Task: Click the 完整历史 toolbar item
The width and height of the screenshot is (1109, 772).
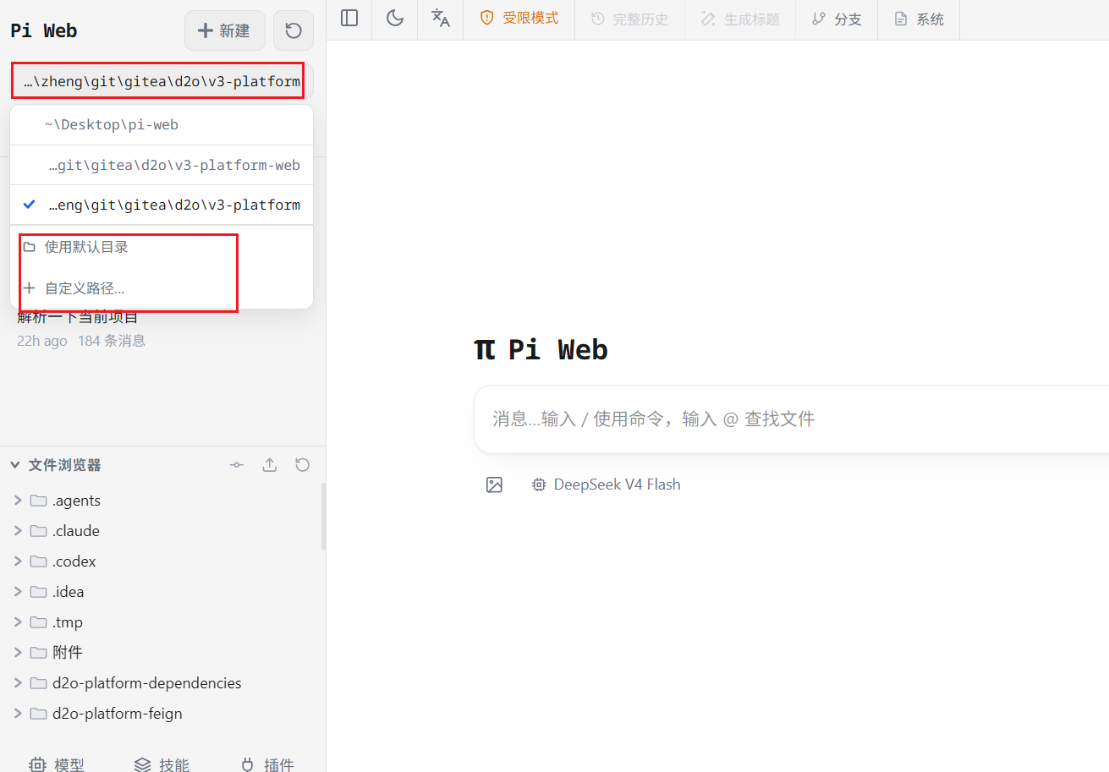Action: pyautogui.click(x=629, y=19)
